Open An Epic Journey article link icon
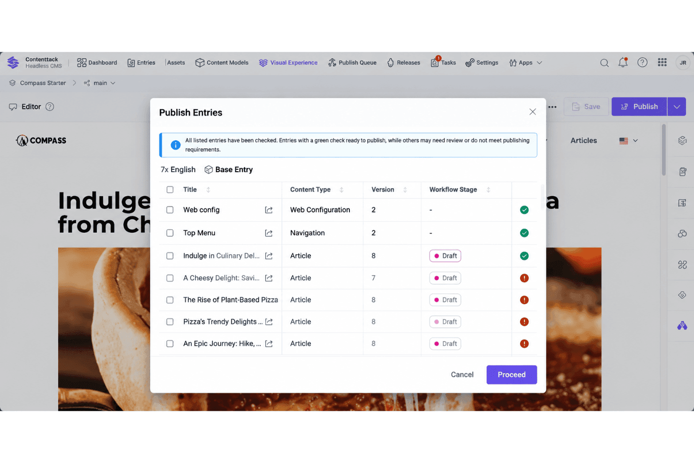The image size is (694, 463). [269, 344]
